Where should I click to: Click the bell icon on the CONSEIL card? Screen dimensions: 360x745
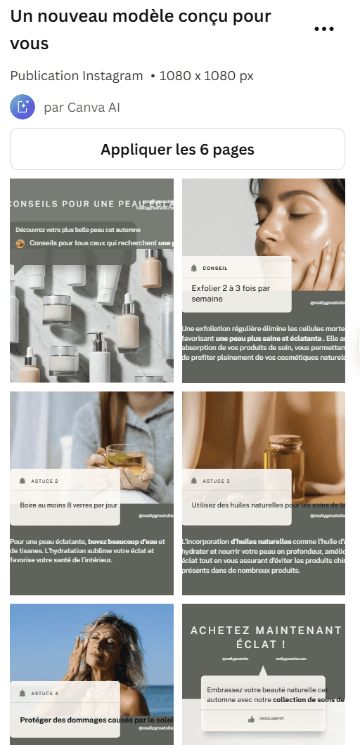193,268
